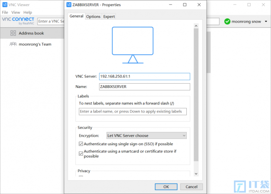Viewport: 271px width, 194px height.
Task: Click the moonrong snow account name
Action: click(x=246, y=21)
